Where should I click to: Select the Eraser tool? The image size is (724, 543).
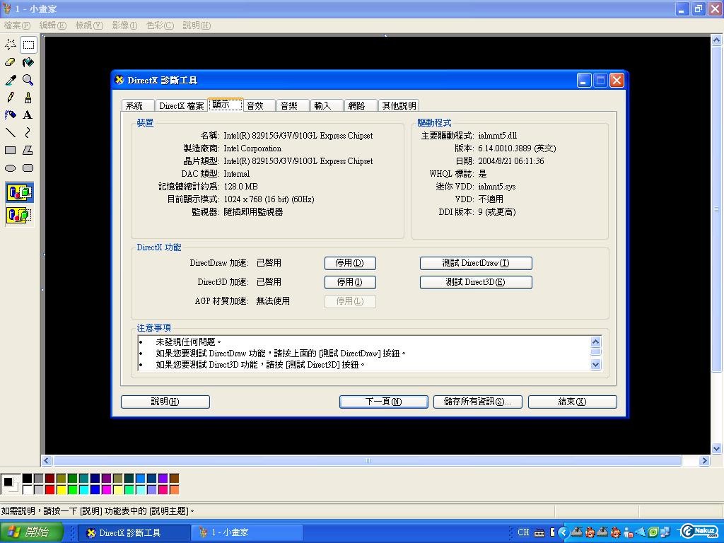point(11,62)
